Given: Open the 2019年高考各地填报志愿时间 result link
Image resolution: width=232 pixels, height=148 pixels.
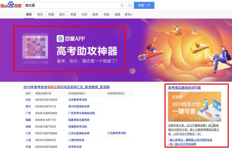Looking at the screenshot, I should click(66, 87).
